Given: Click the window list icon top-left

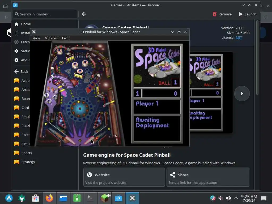Looking at the screenshot, I should coord(5,6).
